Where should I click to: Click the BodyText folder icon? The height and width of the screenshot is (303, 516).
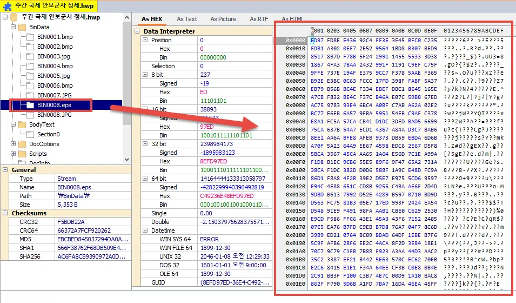point(22,124)
